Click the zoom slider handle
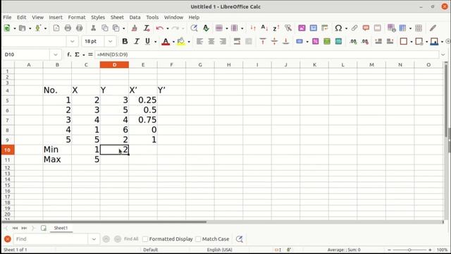 tap(409, 250)
